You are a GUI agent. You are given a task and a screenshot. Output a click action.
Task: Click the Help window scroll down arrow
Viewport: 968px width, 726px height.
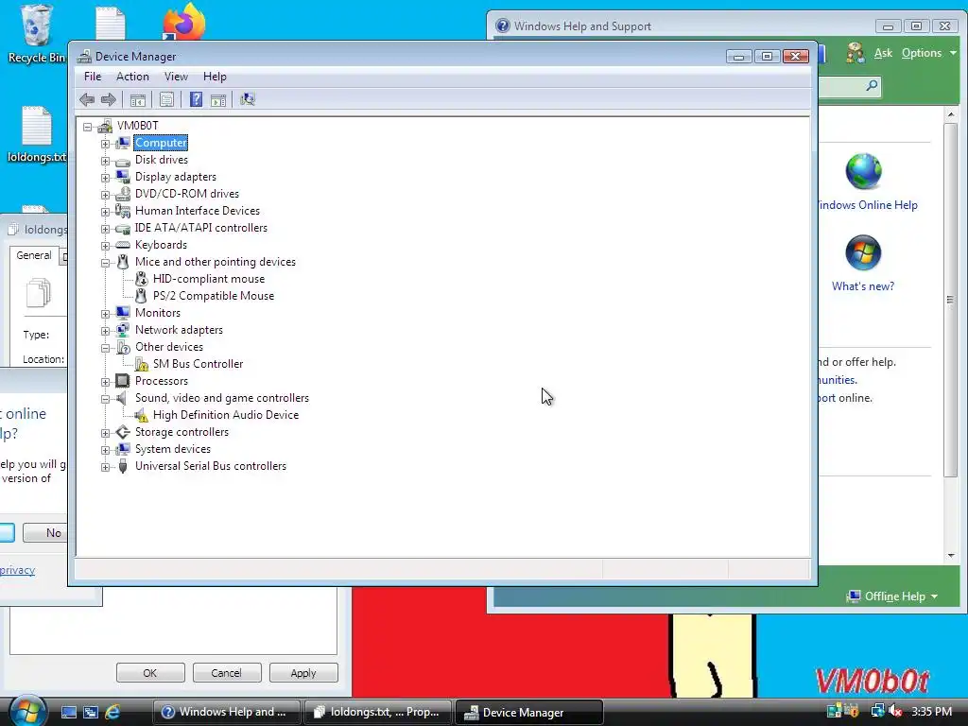point(951,556)
